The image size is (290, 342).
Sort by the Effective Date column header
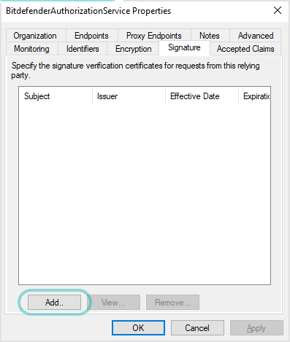point(202,96)
